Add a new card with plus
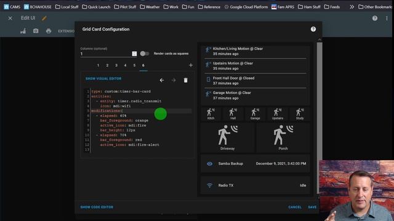Screen dimensions: 394x221 191,66
